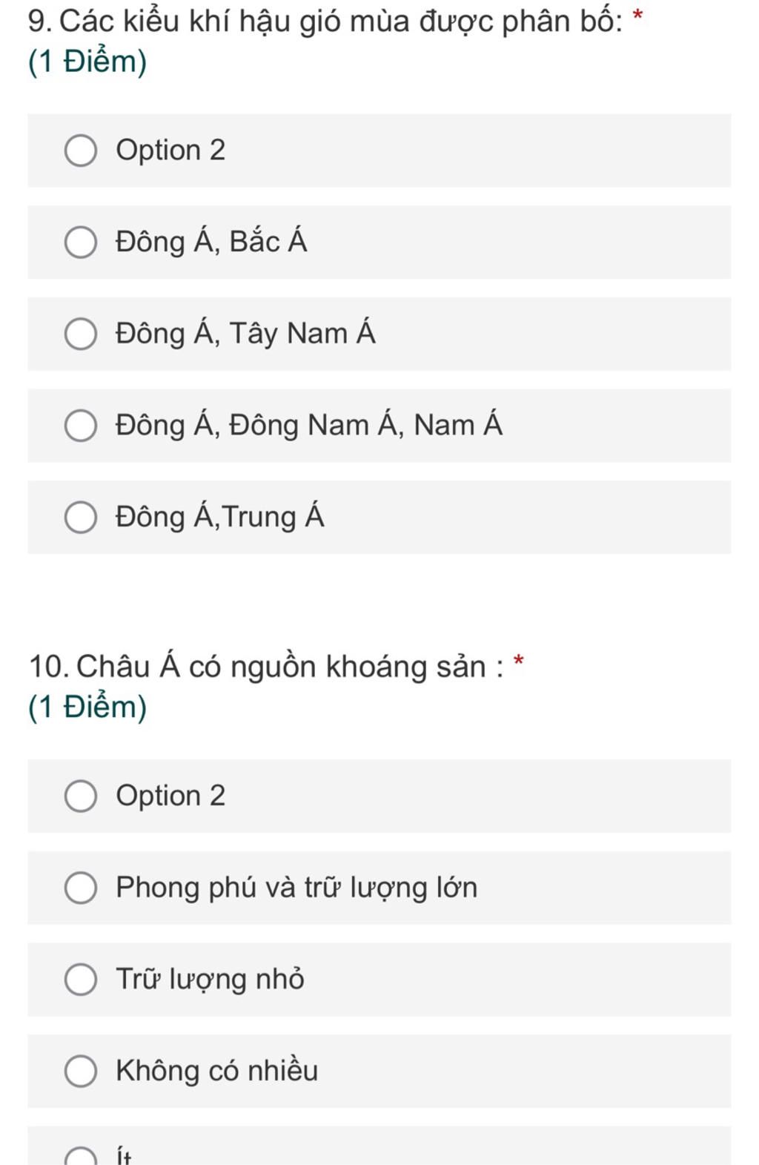Viewport: 759px width, 1165px height.
Task: Click the 'Phong phú và trữ lượng lớn' label
Action: [x=296, y=888]
